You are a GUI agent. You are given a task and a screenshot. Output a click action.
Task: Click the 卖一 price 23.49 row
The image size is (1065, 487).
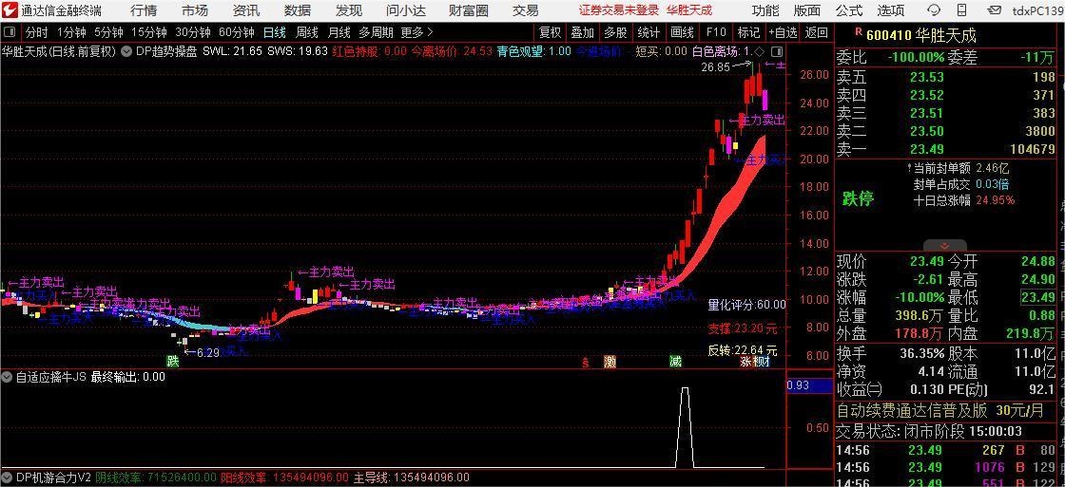(946, 150)
